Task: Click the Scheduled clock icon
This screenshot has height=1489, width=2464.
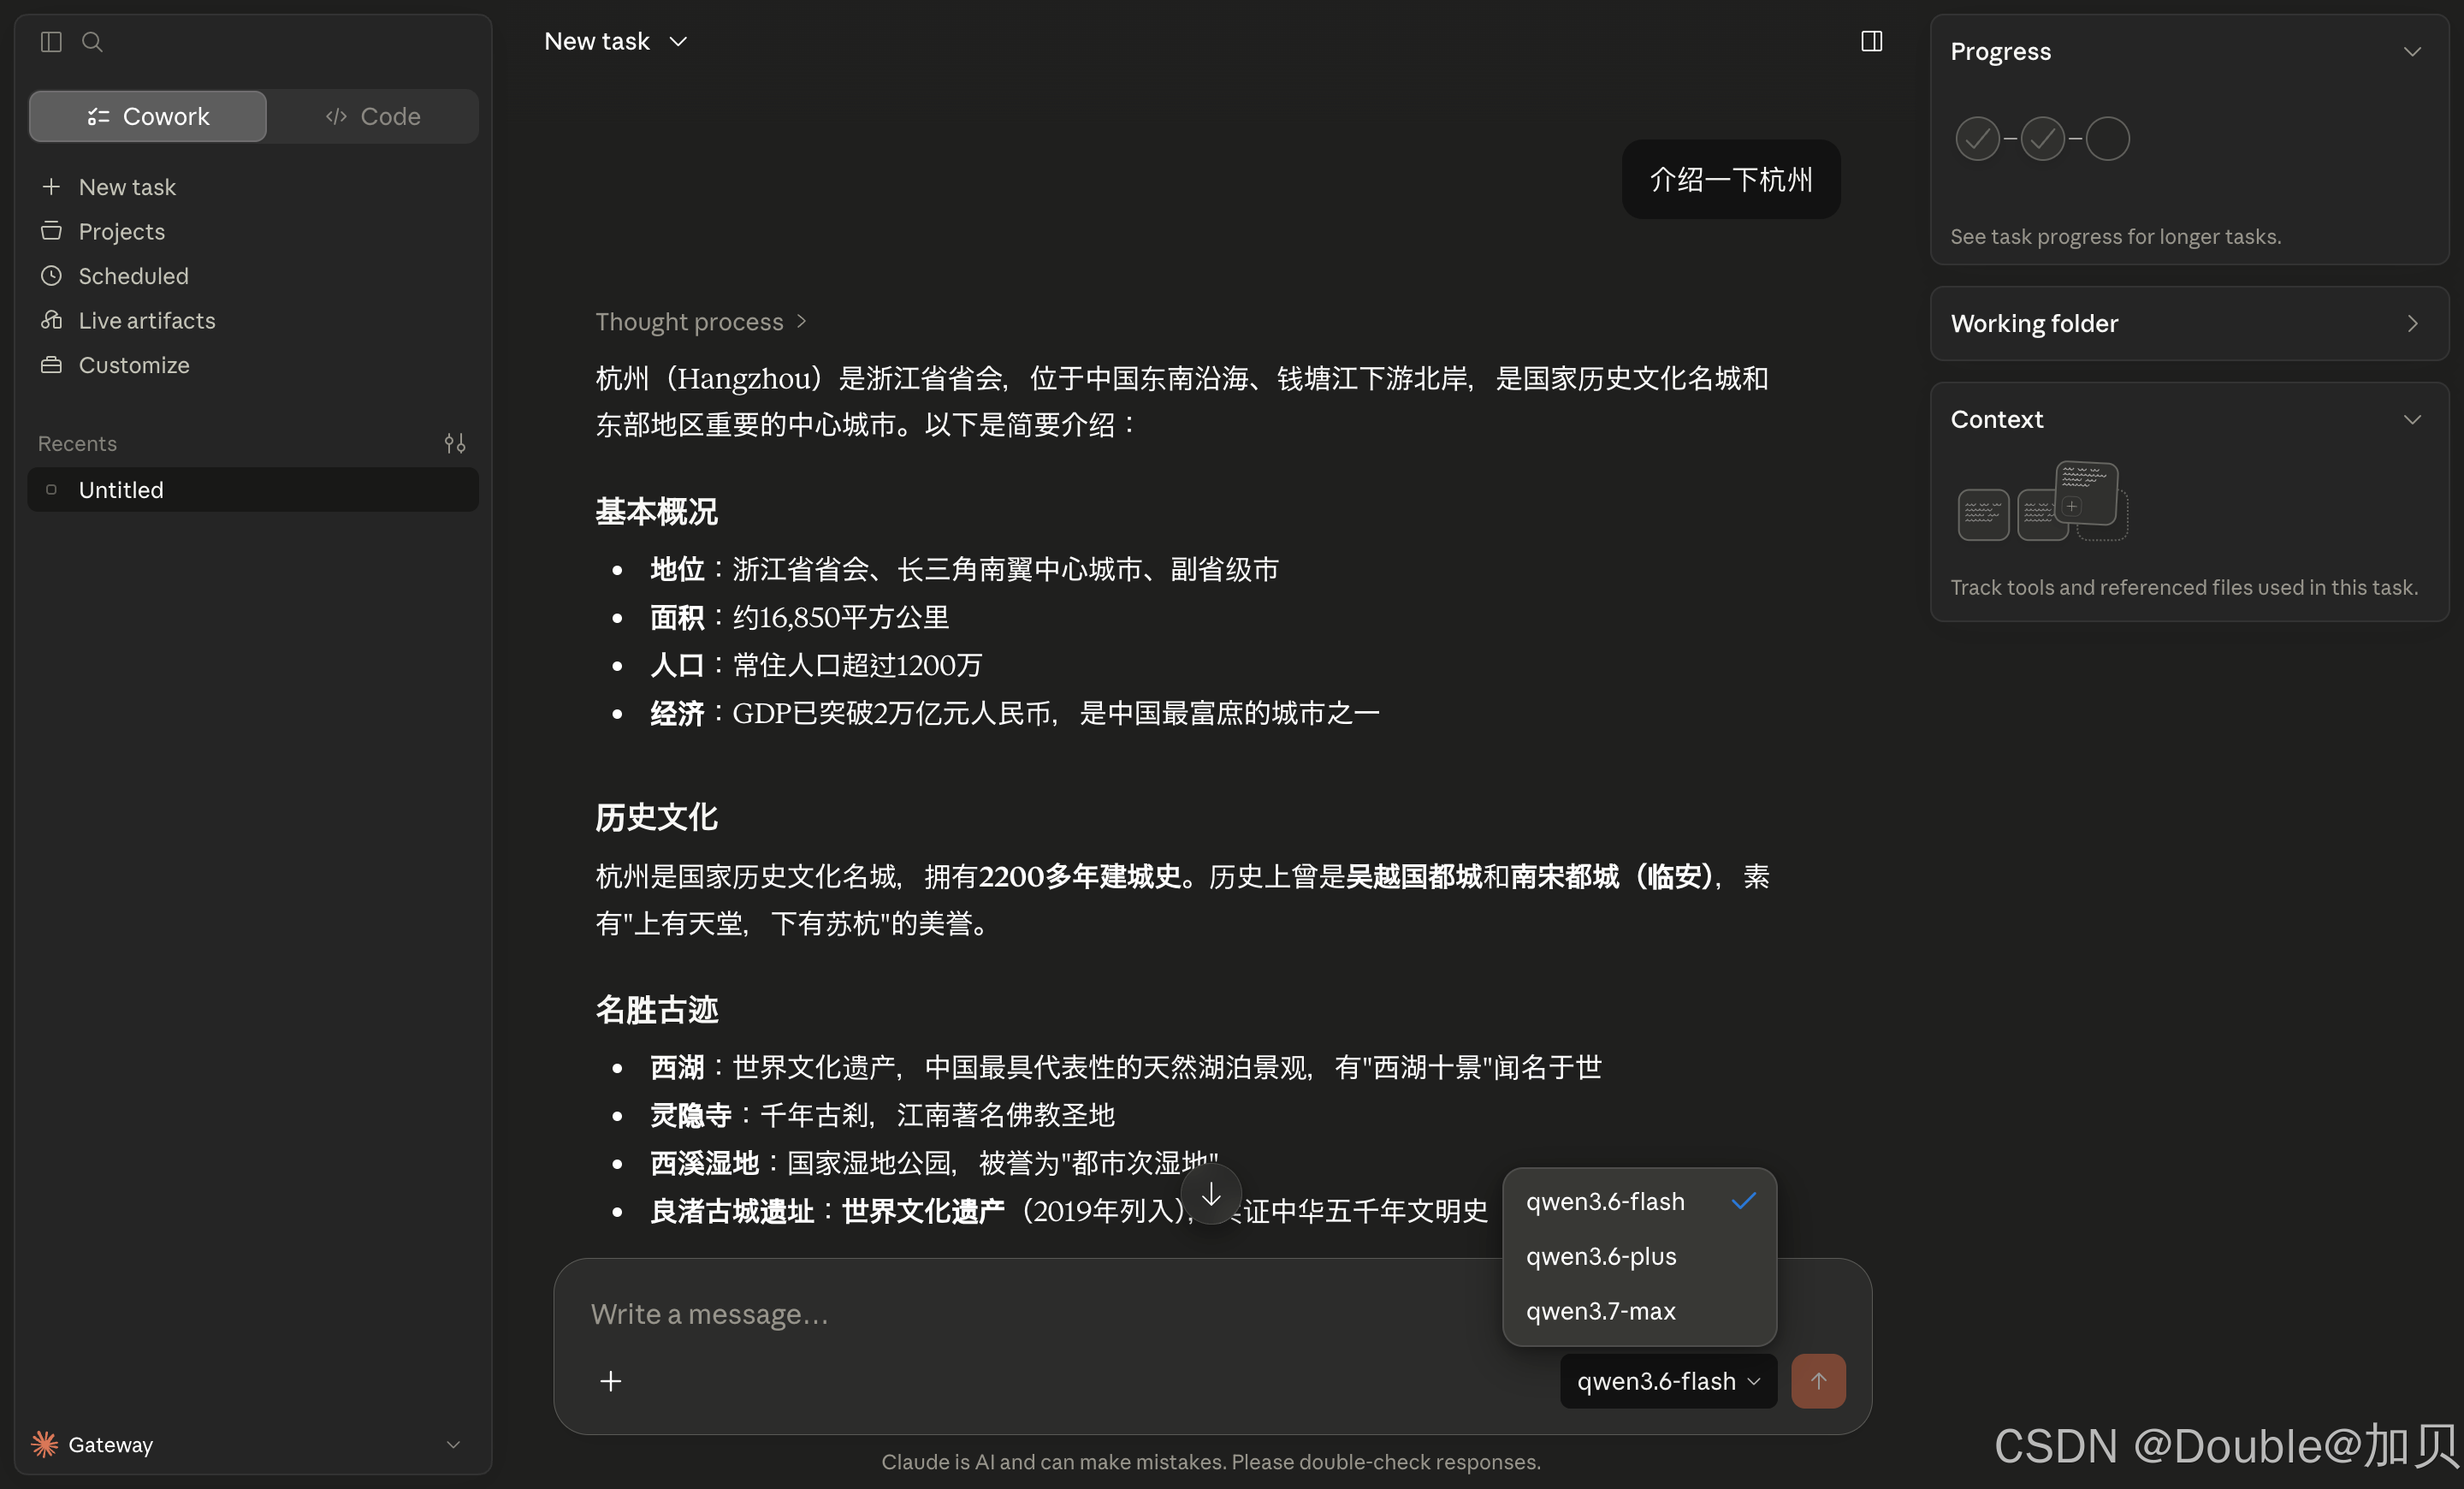Action: coord(51,276)
